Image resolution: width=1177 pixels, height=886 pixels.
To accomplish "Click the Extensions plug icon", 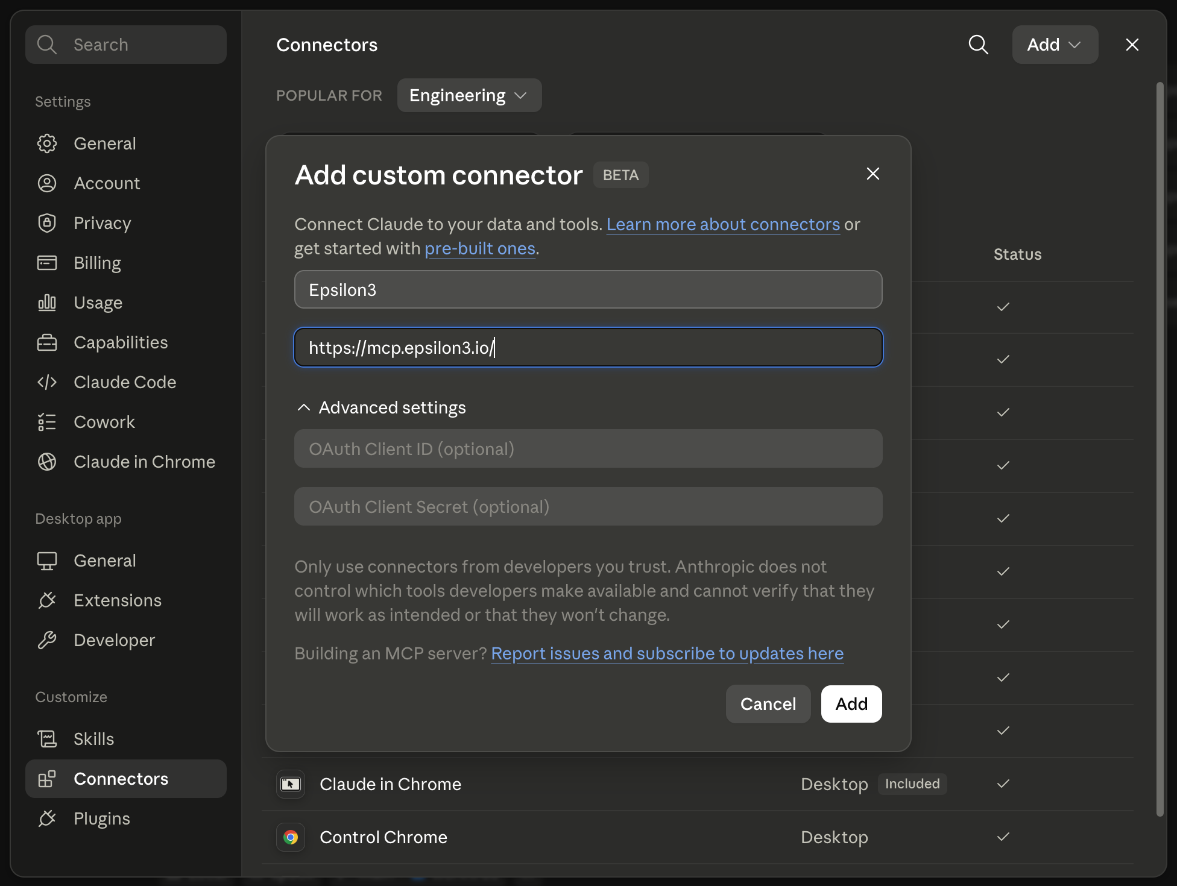I will (x=47, y=600).
